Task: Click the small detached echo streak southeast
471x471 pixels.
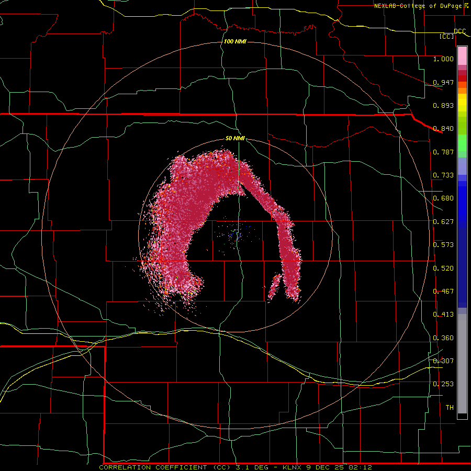Action: coord(274,286)
